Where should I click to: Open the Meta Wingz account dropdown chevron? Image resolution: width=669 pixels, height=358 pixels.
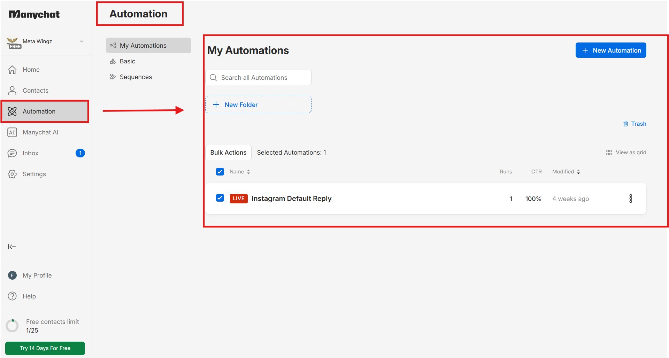click(82, 41)
